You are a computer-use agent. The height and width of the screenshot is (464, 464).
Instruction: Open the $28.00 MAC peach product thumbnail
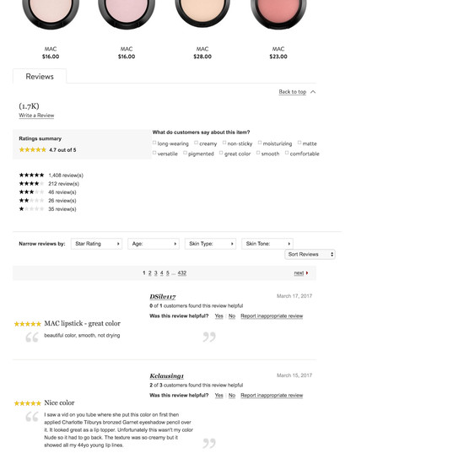point(202,12)
